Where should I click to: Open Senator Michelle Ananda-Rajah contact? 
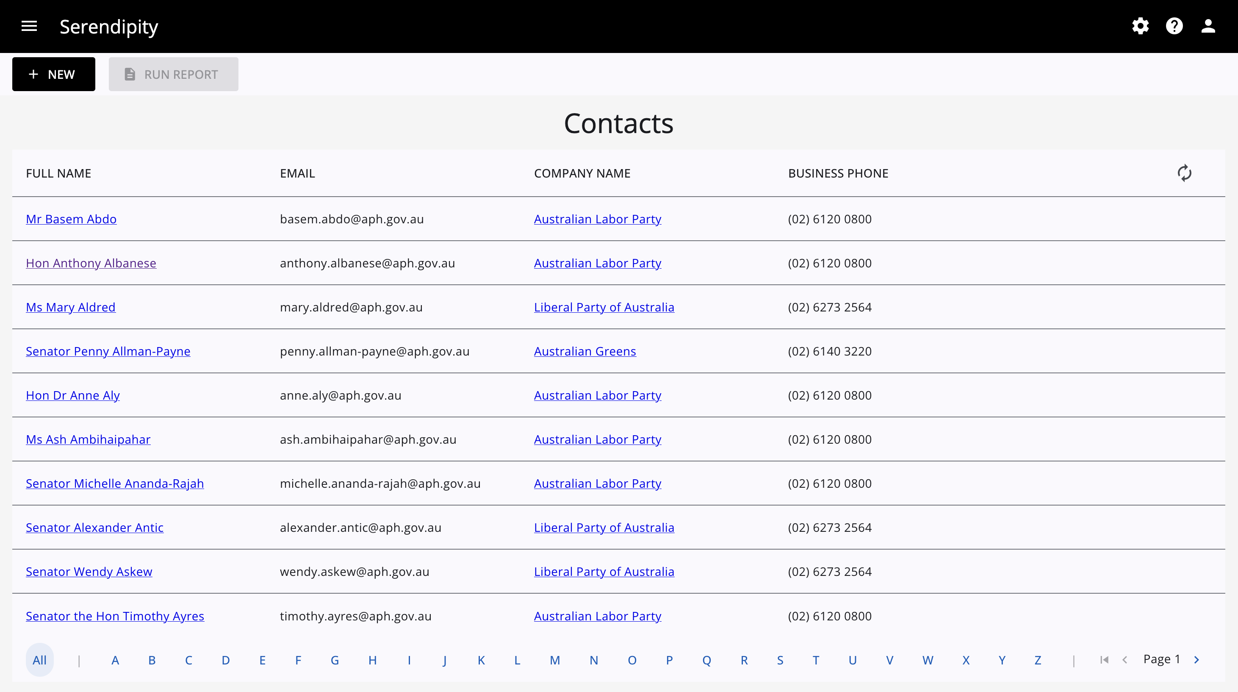[x=115, y=483]
